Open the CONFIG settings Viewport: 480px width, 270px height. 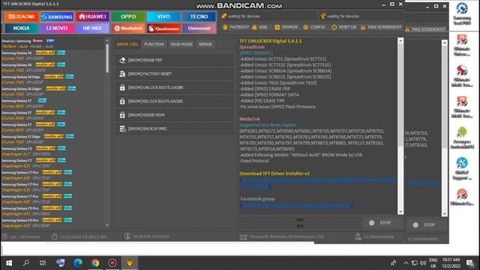313,27
